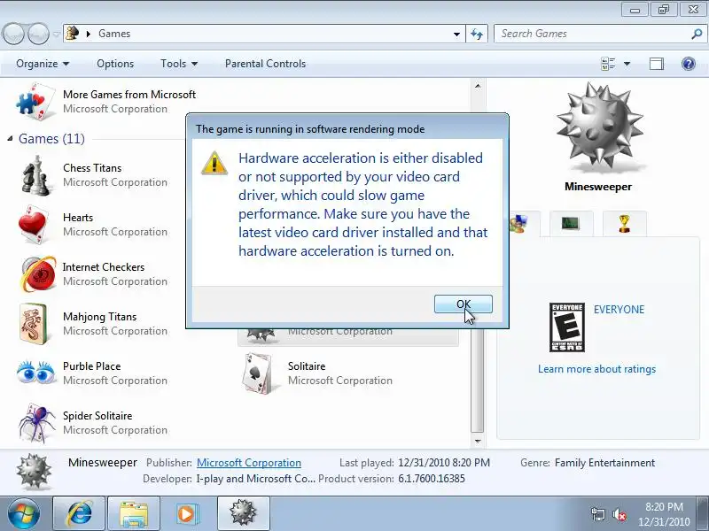
Task: Click in the Search Games field
Action: 592,34
